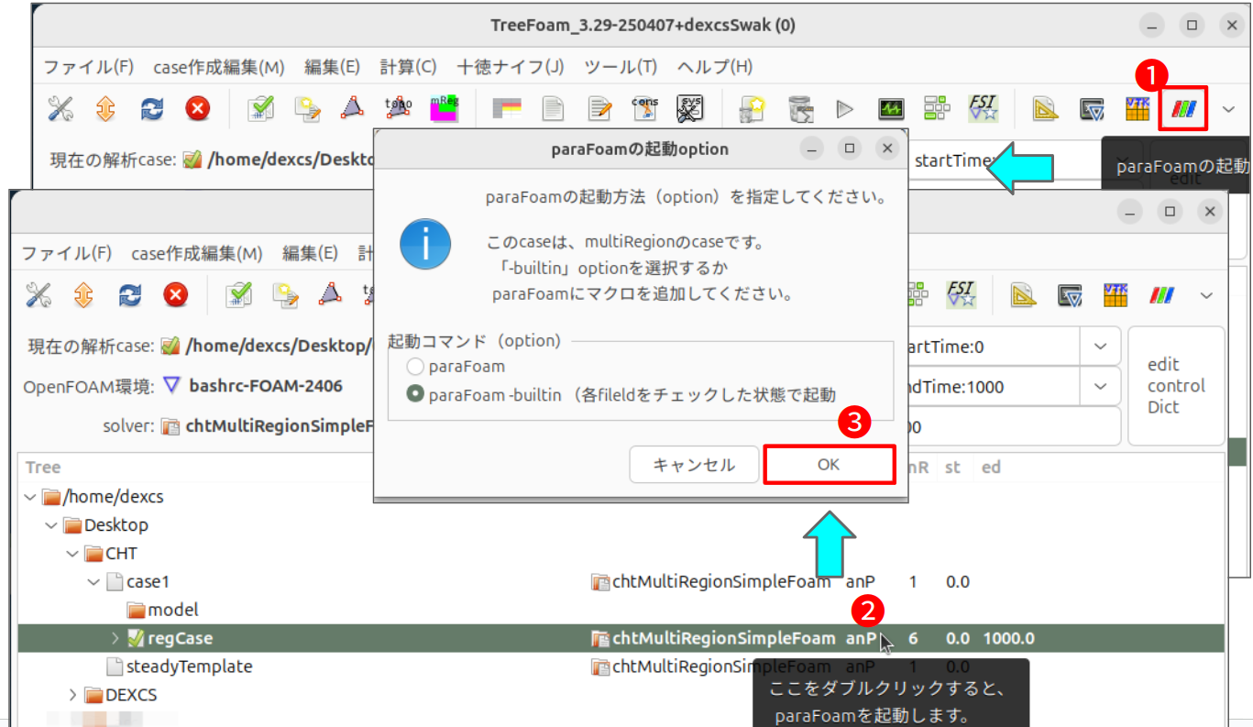Select the regCase row
Viewport: 1253px width, 727px height.
pyautogui.click(x=621, y=638)
